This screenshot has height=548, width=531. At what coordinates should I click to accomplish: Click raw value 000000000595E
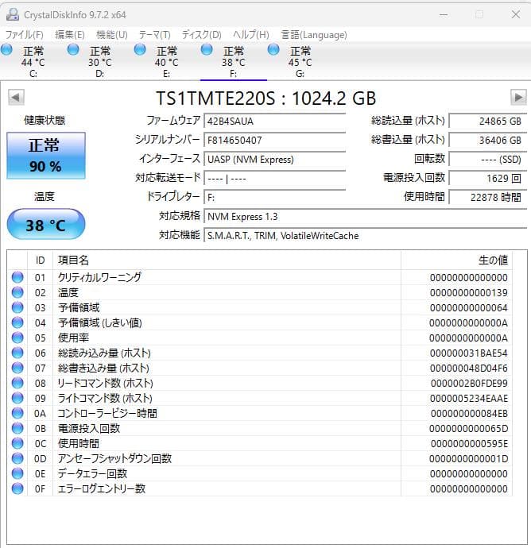point(469,443)
